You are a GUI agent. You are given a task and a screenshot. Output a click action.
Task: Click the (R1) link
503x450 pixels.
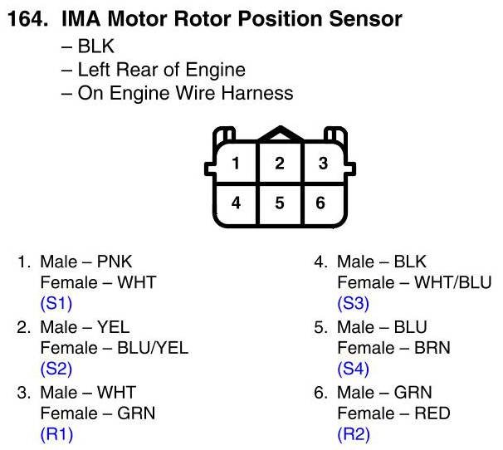pyautogui.click(x=56, y=433)
